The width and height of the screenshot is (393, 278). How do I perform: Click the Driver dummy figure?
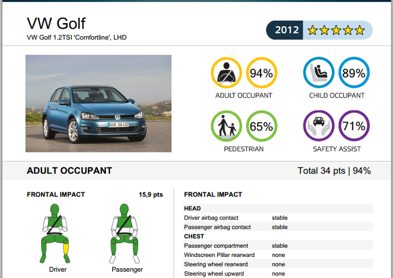[55, 233]
